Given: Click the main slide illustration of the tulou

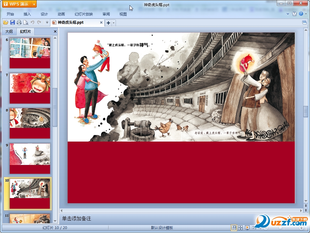Looking at the screenshot, I should click(181, 87).
